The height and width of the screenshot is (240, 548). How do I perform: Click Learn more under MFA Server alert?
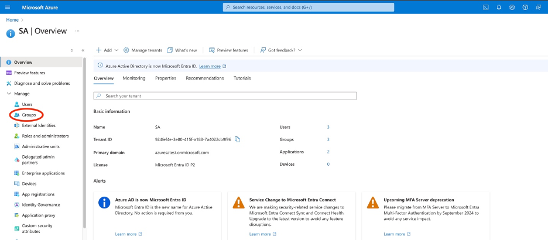click(x=397, y=234)
